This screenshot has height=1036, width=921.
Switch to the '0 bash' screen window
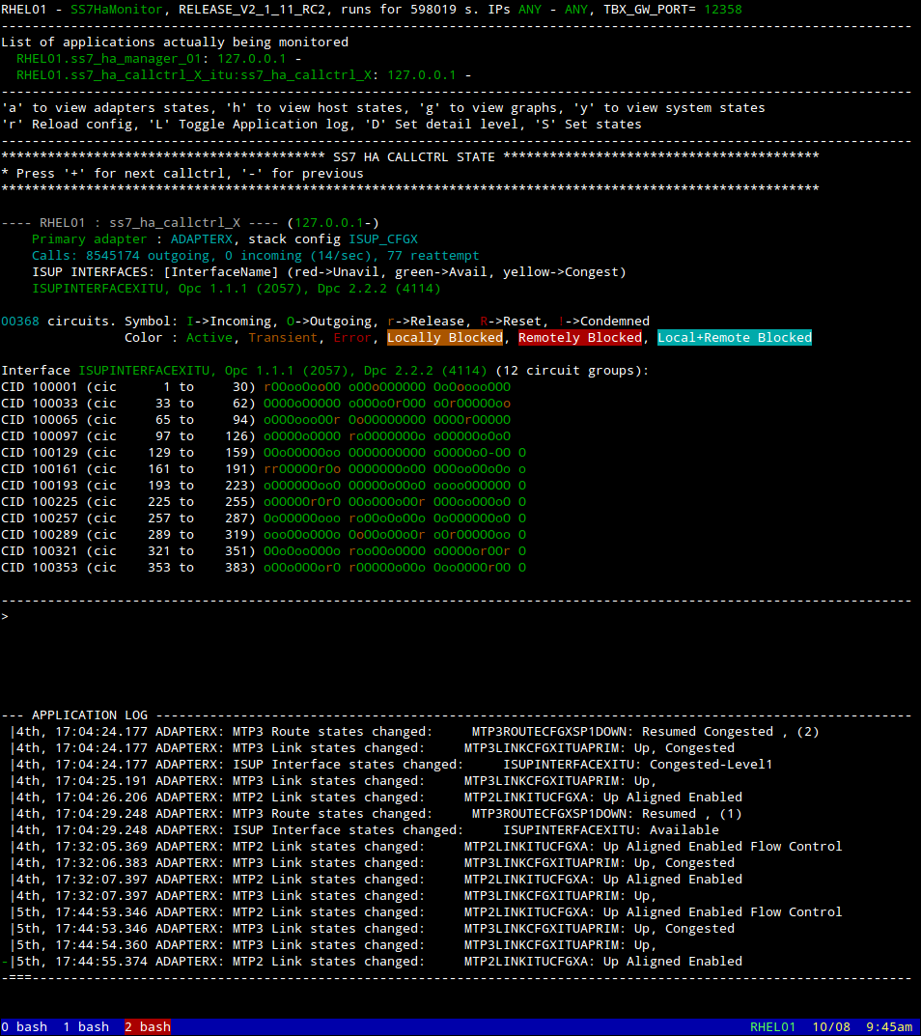24,1026
